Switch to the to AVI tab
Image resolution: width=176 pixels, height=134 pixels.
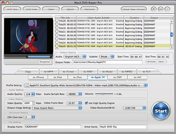tap(137, 77)
